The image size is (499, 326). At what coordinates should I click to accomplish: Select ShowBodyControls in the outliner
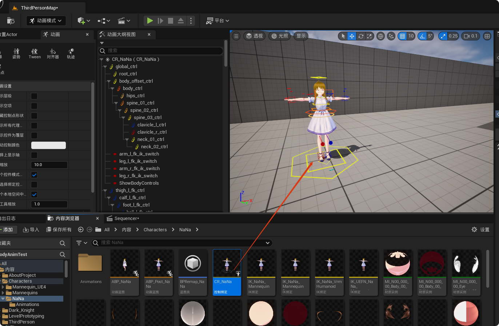click(139, 183)
